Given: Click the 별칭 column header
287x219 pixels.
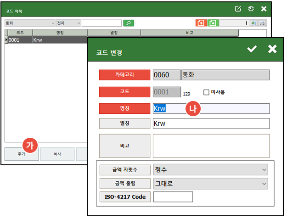Looking at the screenshot, I should 114,33.
